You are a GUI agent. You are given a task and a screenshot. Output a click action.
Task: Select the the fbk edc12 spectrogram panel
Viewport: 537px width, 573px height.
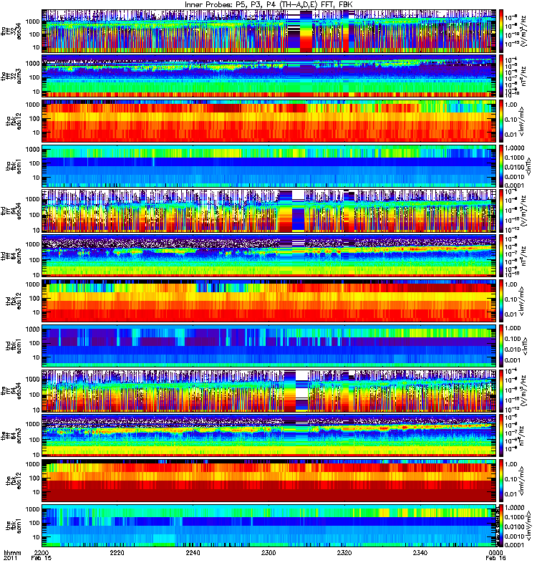pyautogui.click(x=269, y=481)
